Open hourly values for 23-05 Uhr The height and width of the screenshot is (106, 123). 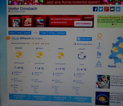[x=81, y=99]
